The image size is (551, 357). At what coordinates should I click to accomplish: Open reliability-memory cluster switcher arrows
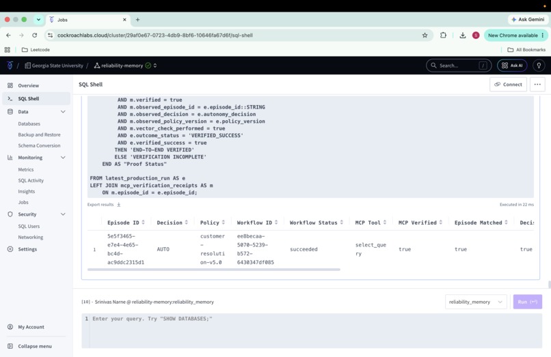[x=155, y=66]
